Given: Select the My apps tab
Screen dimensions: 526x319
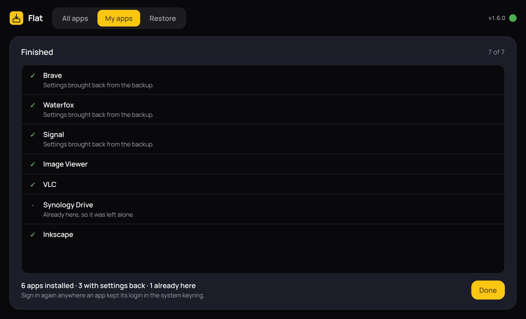Looking at the screenshot, I should (x=119, y=18).
